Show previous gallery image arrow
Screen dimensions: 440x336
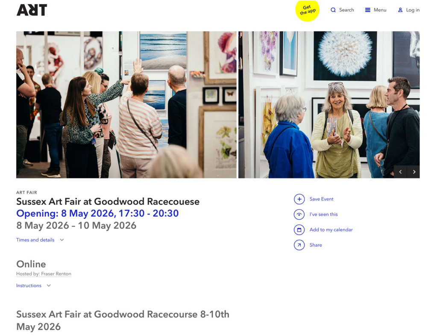[400, 172]
